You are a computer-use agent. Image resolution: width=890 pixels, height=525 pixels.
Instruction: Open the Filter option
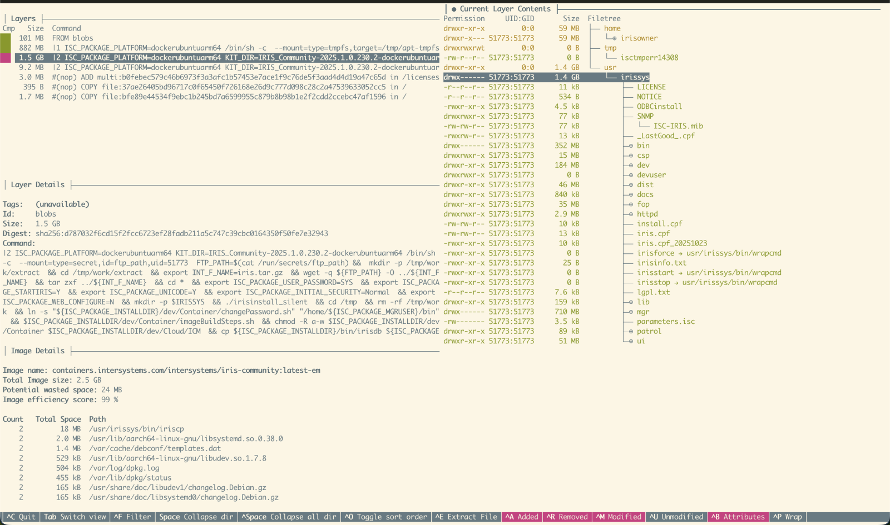tap(132, 517)
